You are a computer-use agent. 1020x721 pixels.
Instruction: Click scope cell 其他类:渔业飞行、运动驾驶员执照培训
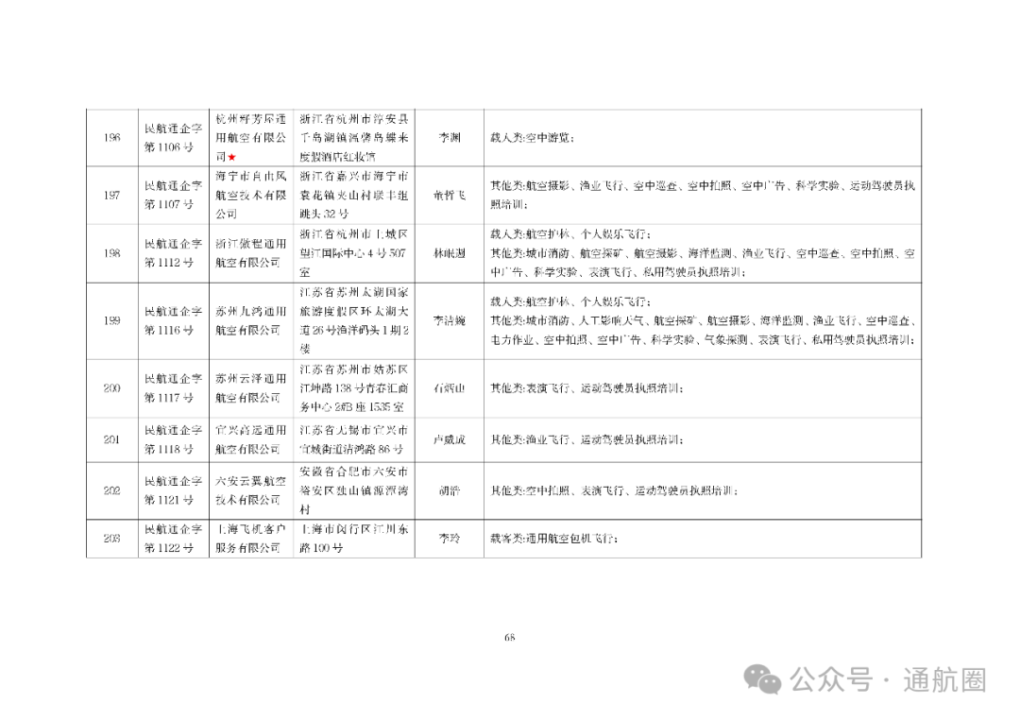pos(703,439)
